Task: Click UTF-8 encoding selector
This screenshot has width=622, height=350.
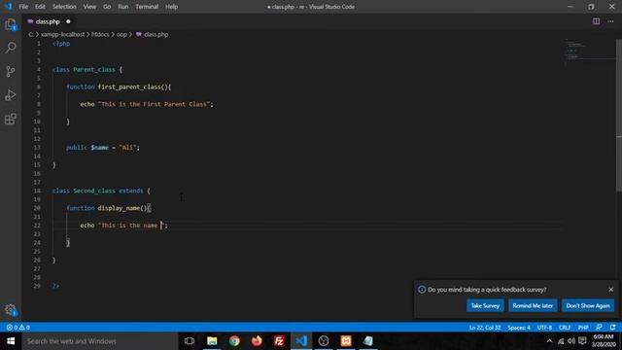Action: tap(544, 328)
